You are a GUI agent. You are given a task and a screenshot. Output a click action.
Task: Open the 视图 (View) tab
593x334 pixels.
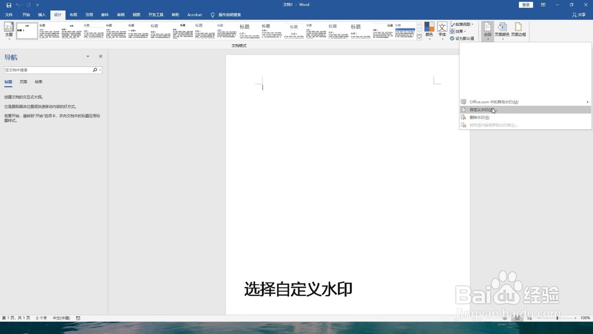(136, 15)
